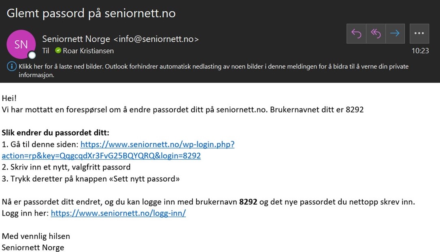
Task: Click the bold heading "Slik endrer du passordet ditt:"
Action: tap(55, 133)
